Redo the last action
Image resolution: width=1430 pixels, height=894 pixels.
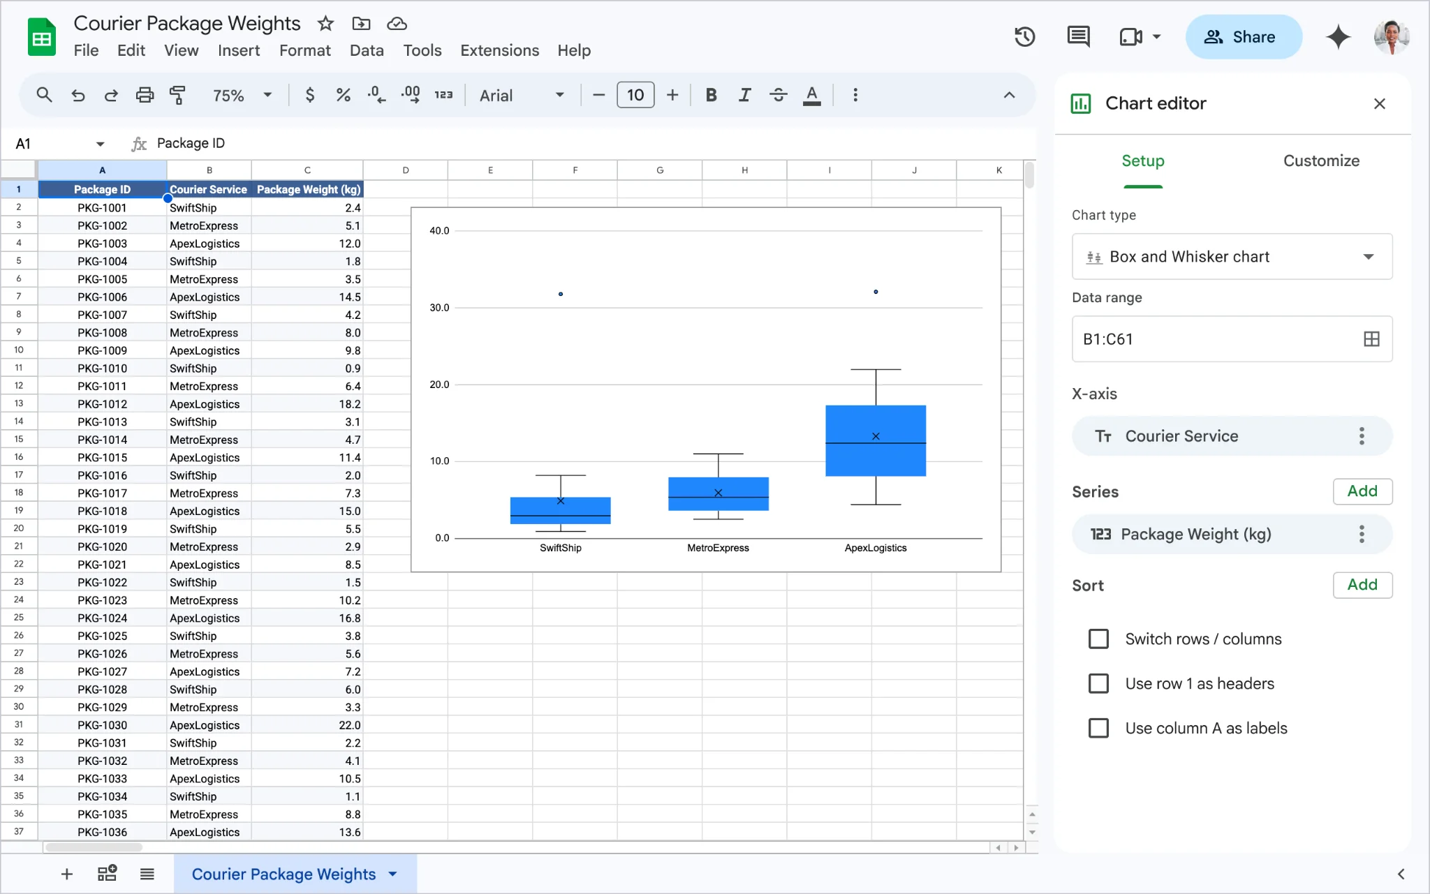click(x=111, y=95)
